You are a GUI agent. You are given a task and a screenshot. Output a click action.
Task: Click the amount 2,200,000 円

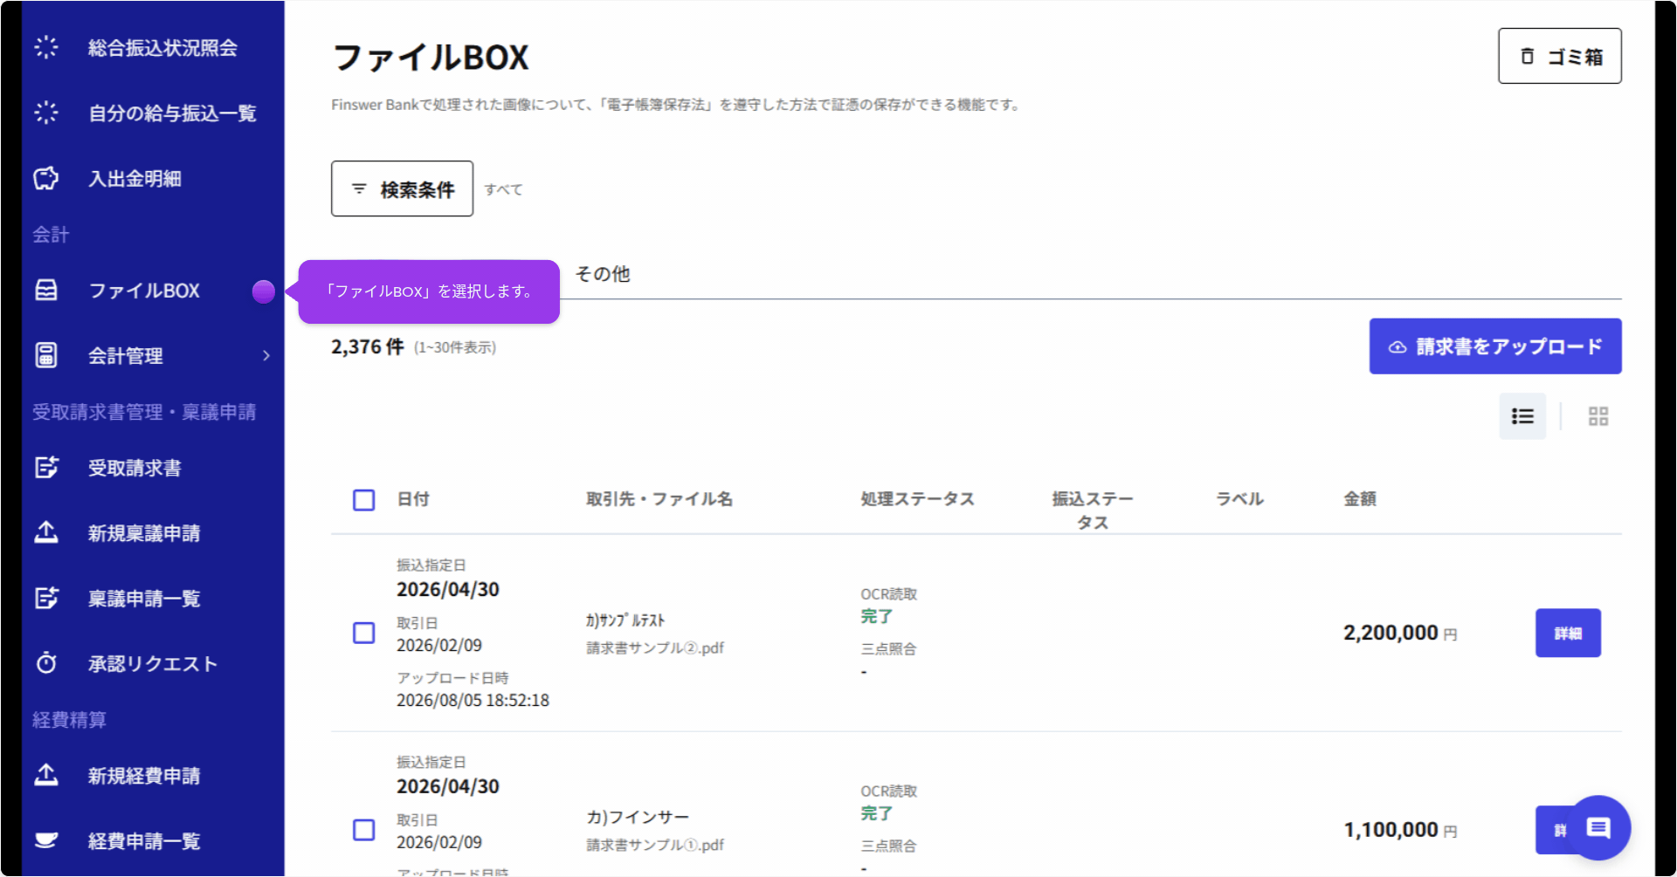(x=1400, y=633)
